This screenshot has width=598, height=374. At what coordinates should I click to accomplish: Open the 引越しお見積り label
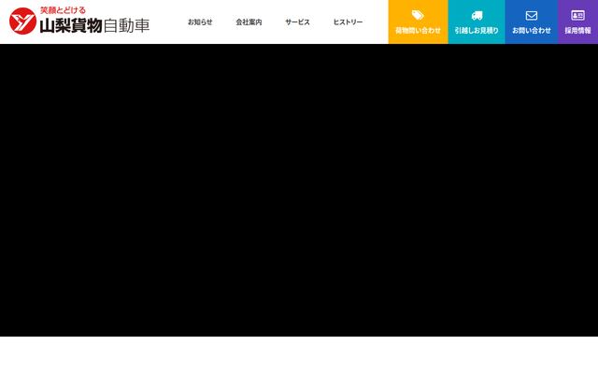[x=477, y=31]
